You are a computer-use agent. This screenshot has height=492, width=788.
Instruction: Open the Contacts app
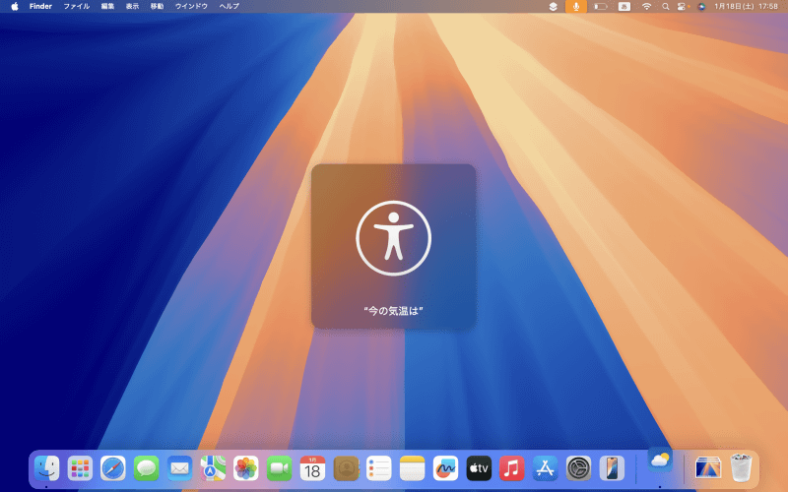coord(346,468)
